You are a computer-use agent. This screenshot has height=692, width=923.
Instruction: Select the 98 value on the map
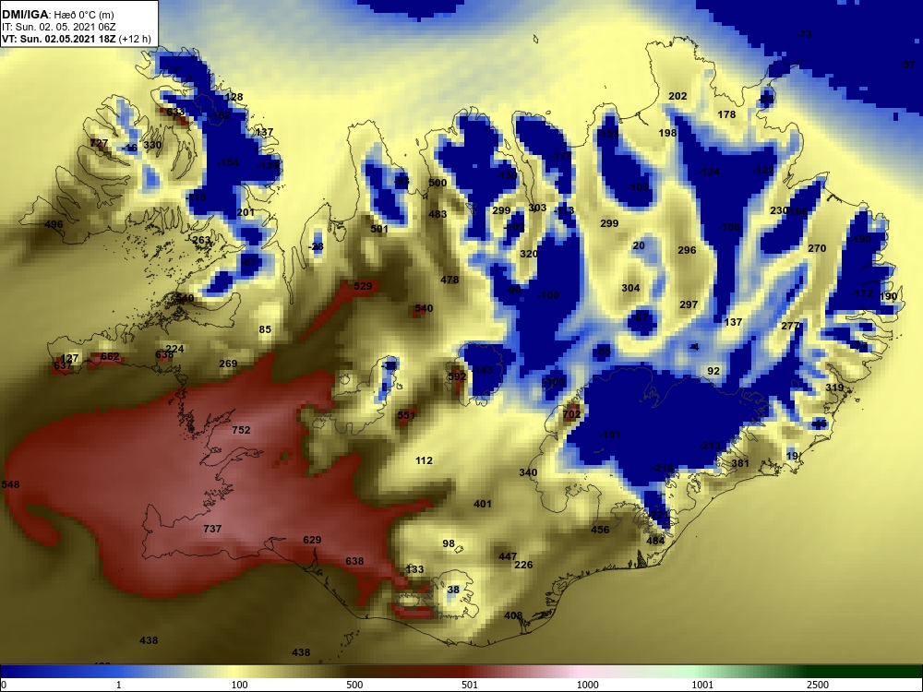pos(449,543)
